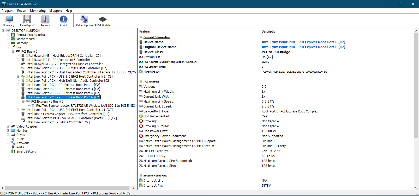The image size is (419, 196).
Task: Click the Slot Implemented green check icon
Action: (141, 116)
